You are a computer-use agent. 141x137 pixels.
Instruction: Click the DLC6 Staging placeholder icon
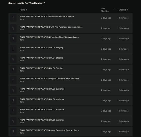(13, 70)
